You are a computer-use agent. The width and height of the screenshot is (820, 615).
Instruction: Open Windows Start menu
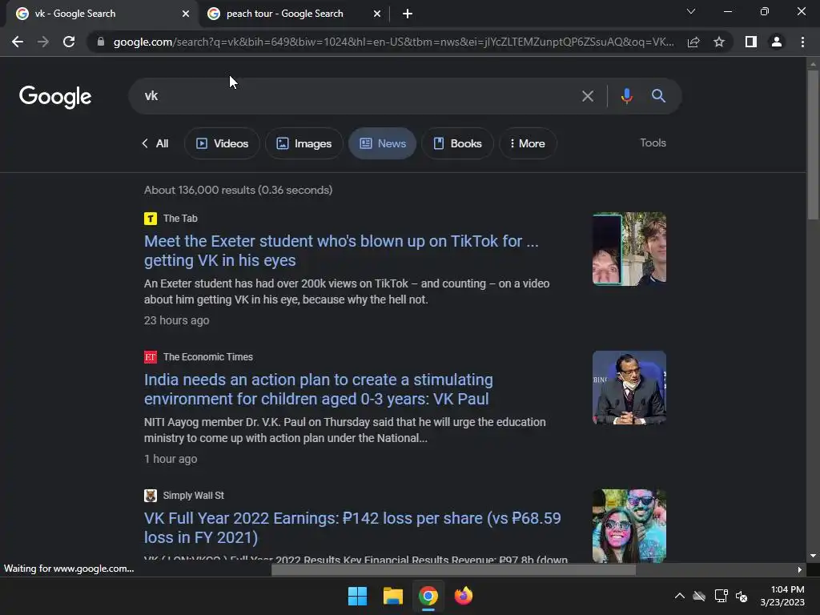pyautogui.click(x=358, y=596)
